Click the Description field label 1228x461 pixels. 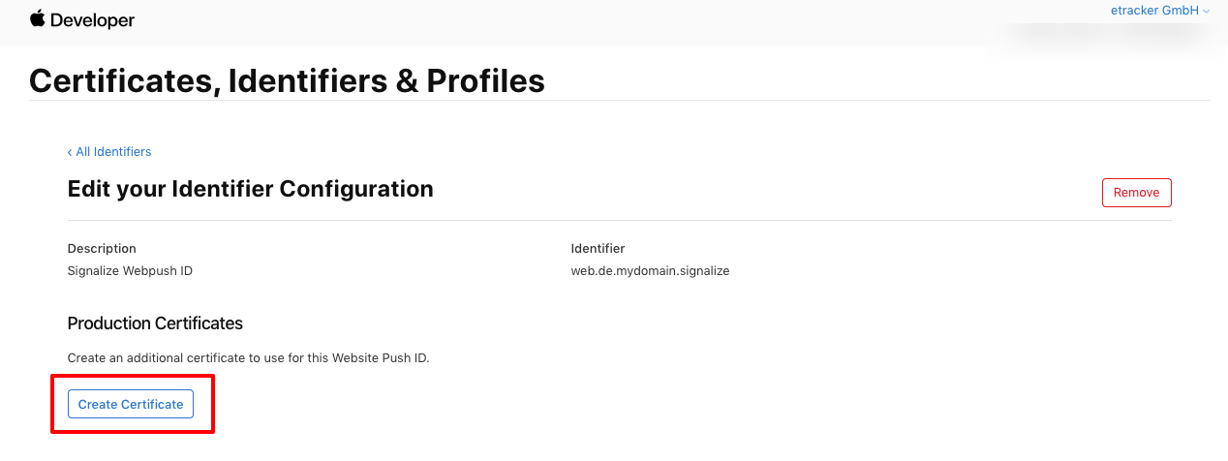[x=102, y=249]
